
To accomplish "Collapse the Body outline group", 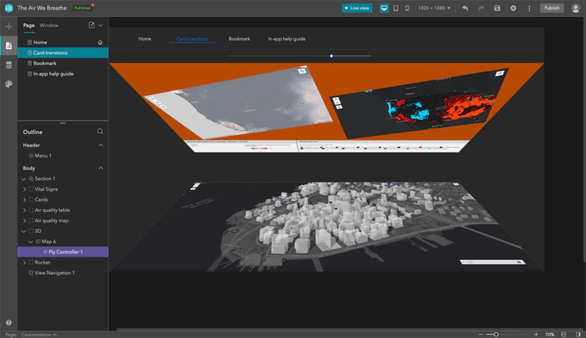I will pyautogui.click(x=101, y=168).
